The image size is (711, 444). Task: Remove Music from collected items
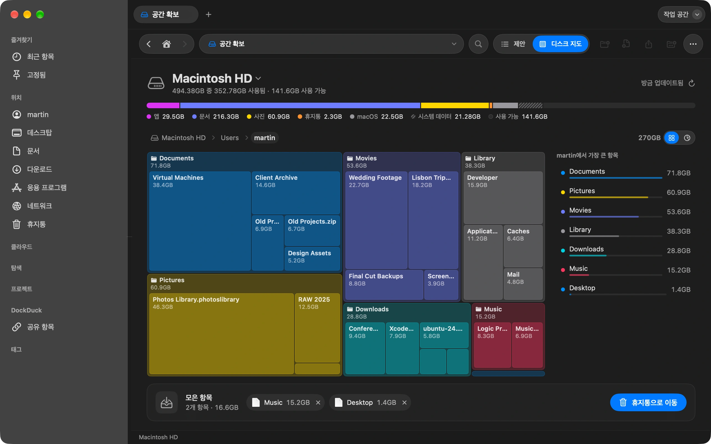click(318, 403)
